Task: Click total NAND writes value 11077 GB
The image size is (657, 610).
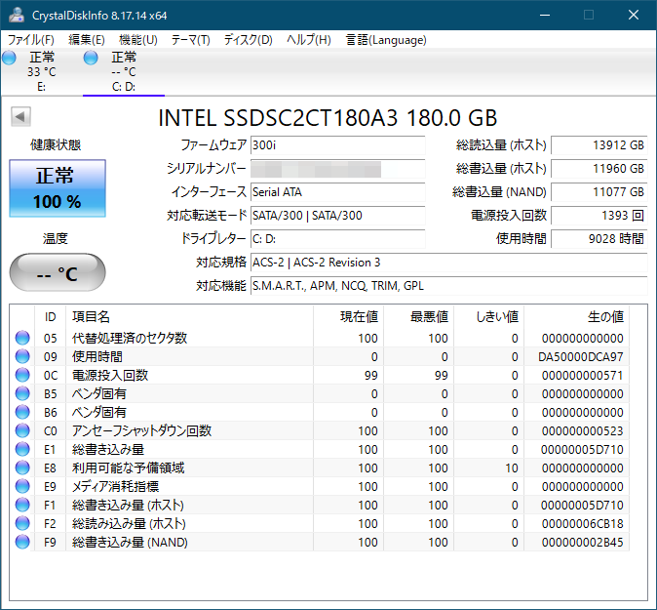Action: [599, 192]
